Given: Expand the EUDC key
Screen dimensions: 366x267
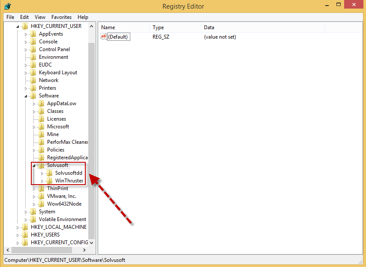Looking at the screenshot, I should click(26, 65).
